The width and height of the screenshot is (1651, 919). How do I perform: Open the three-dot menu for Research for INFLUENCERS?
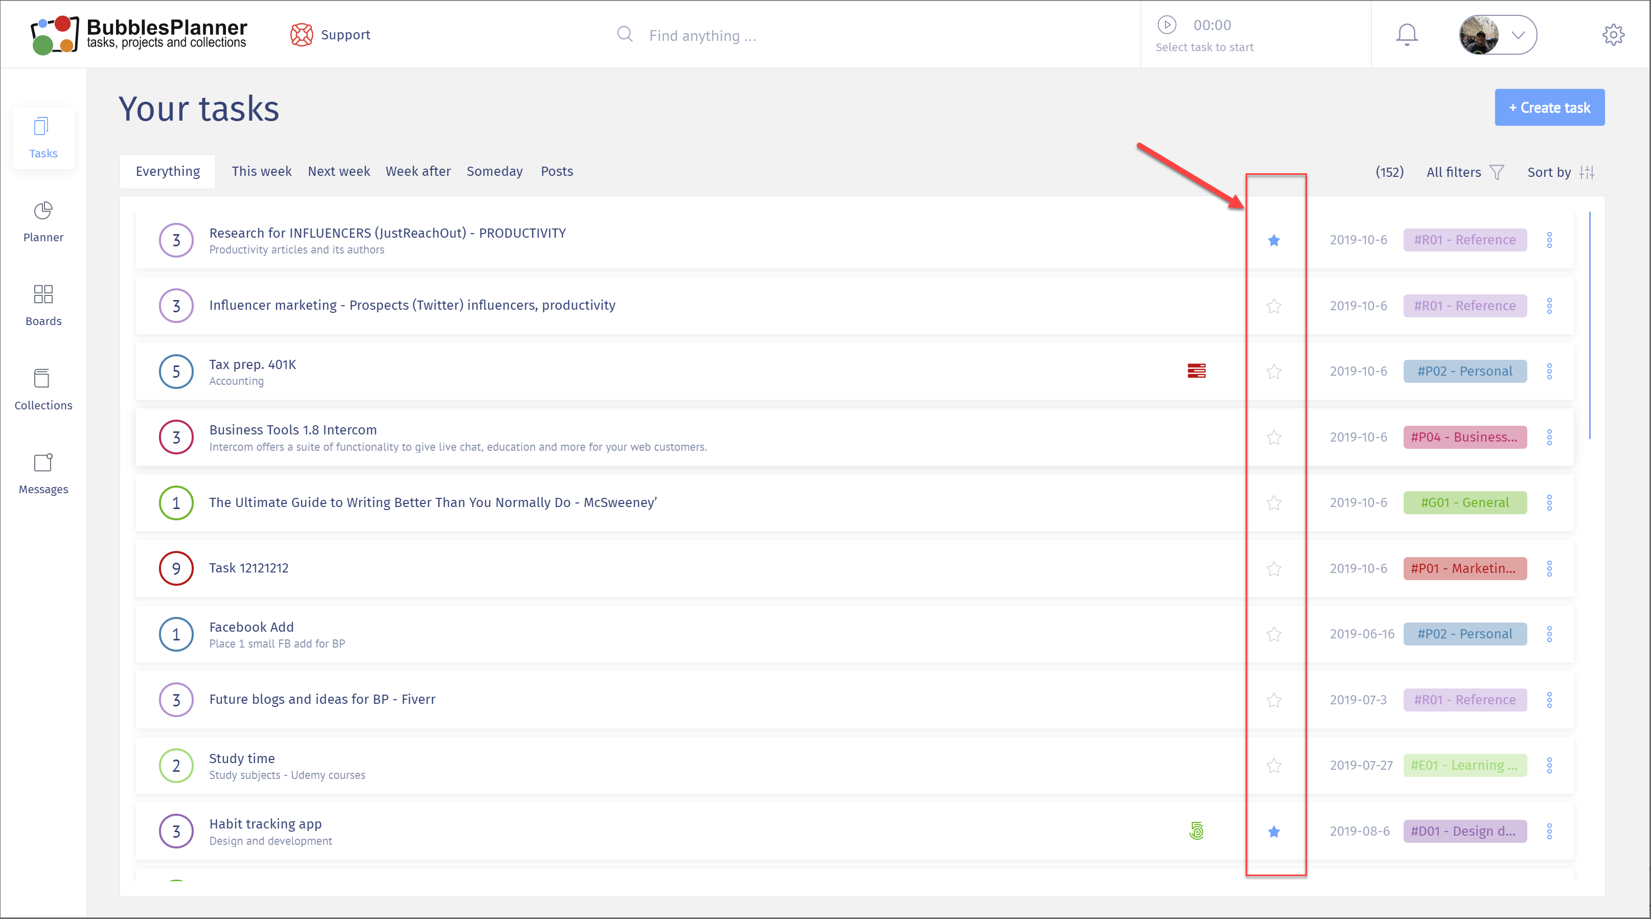coord(1549,240)
